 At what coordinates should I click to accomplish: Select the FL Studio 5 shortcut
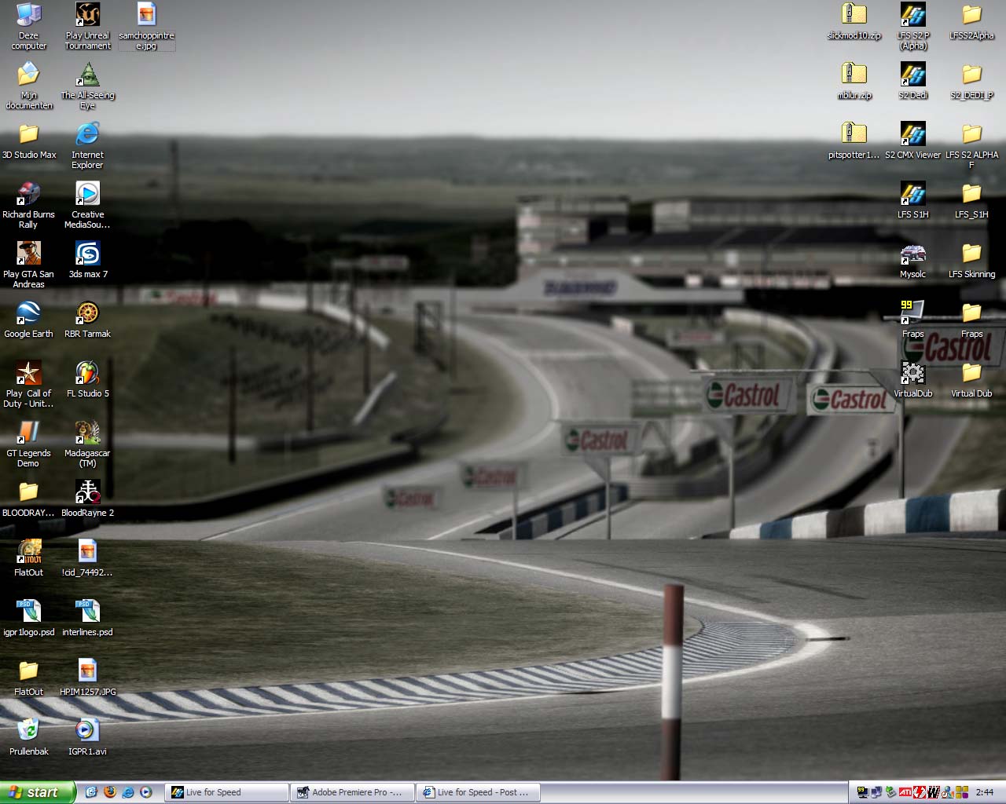pyautogui.click(x=87, y=379)
